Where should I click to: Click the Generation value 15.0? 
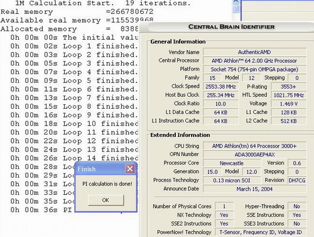[x=212, y=172]
